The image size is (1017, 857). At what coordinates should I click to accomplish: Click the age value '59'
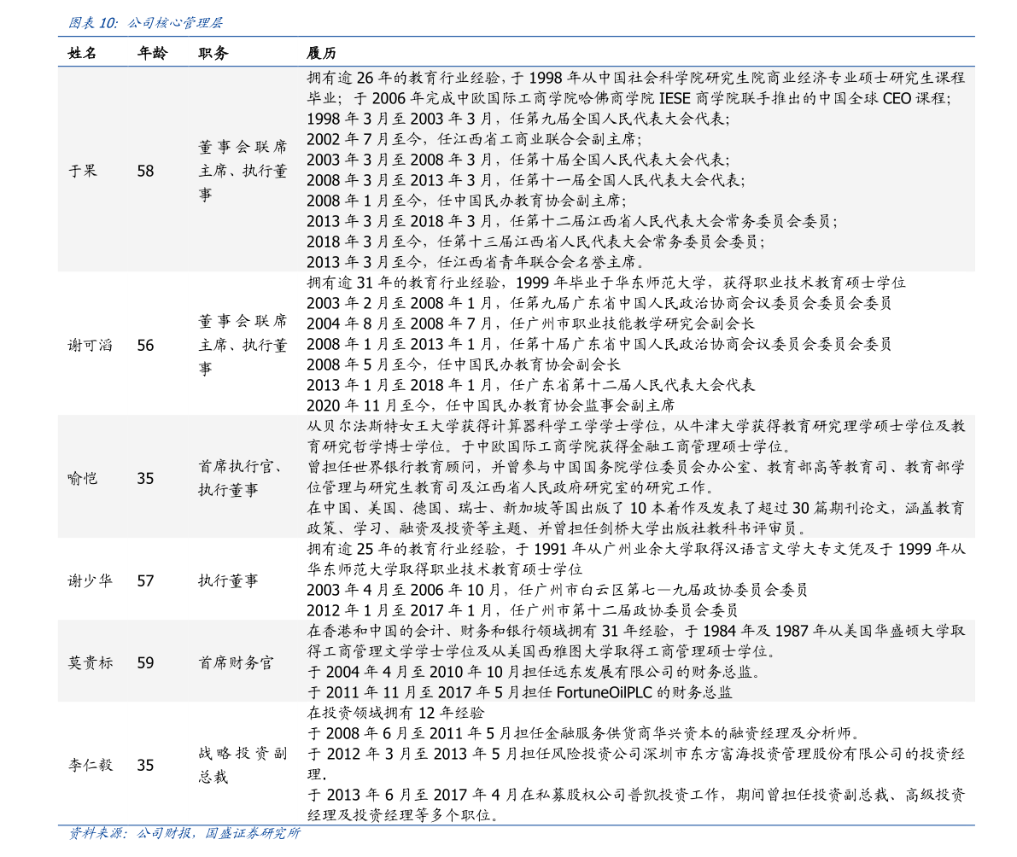click(145, 662)
